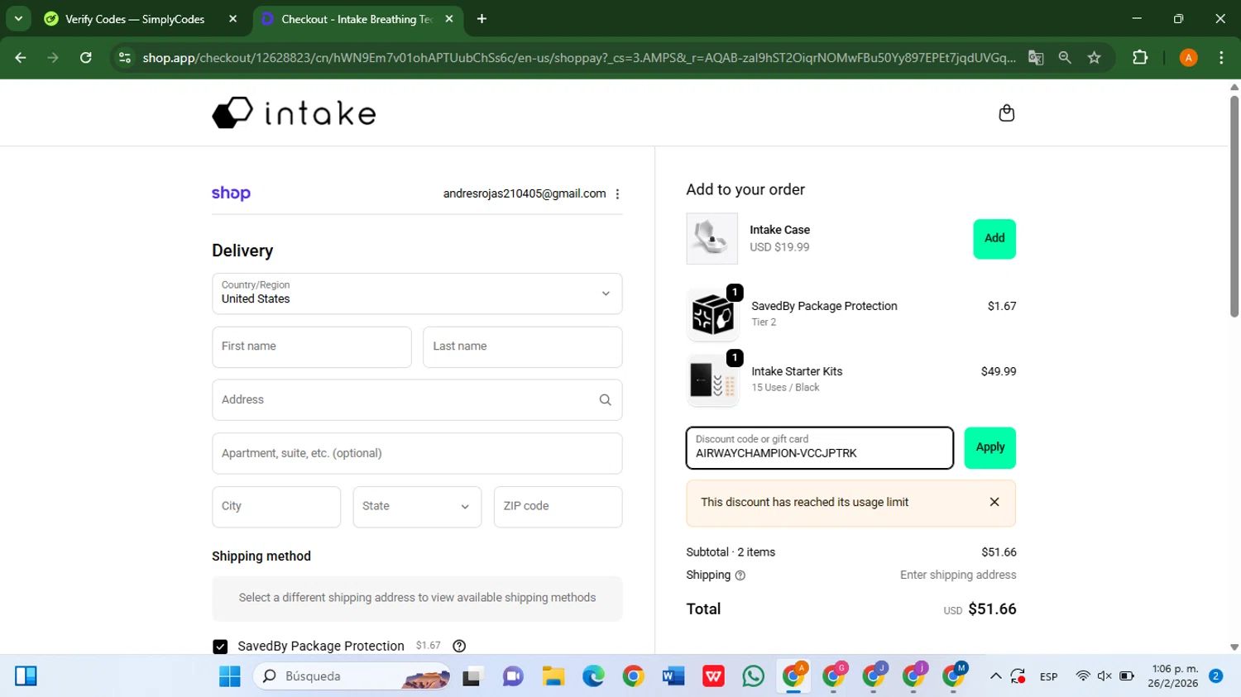Image resolution: width=1241 pixels, height=697 pixels.
Task: Click the intake logo
Action: (294, 113)
